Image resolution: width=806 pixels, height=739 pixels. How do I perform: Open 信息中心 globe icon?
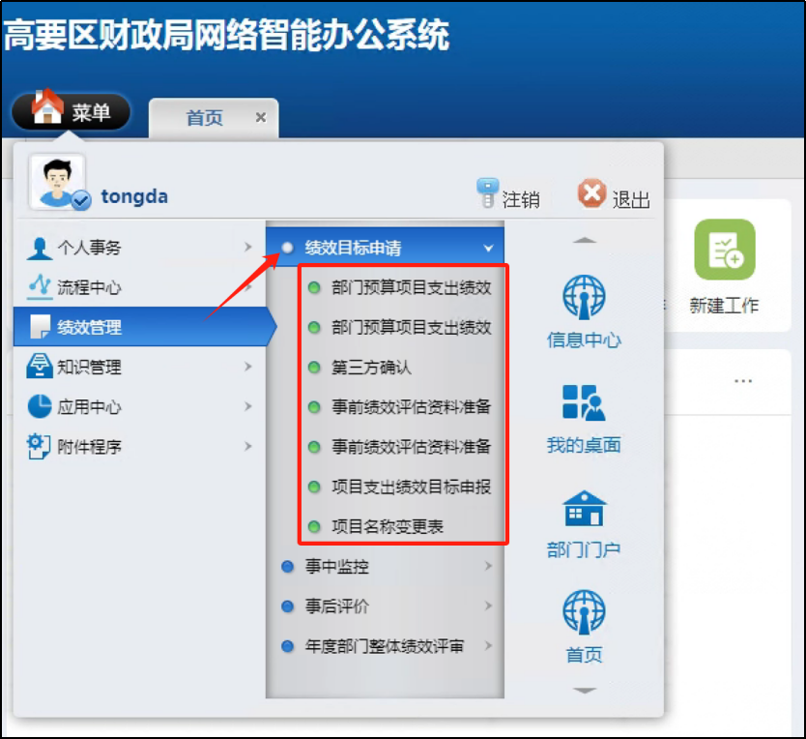point(584,298)
